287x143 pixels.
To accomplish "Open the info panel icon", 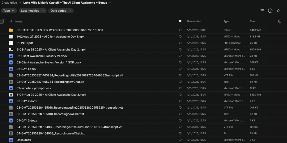I will coord(270,11).
